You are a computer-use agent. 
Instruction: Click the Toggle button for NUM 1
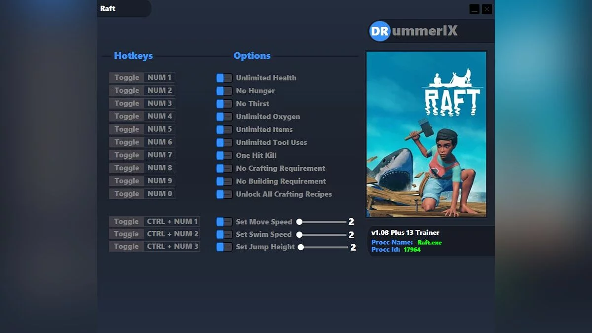tap(126, 77)
